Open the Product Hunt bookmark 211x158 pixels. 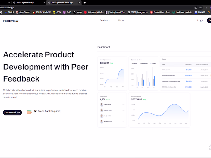point(160,12)
